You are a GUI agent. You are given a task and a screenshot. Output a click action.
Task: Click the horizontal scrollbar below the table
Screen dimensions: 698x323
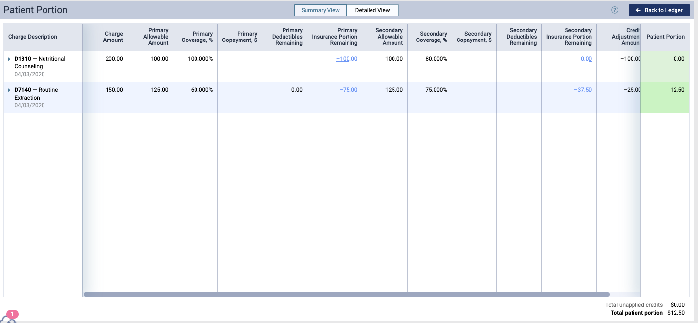pos(346,294)
